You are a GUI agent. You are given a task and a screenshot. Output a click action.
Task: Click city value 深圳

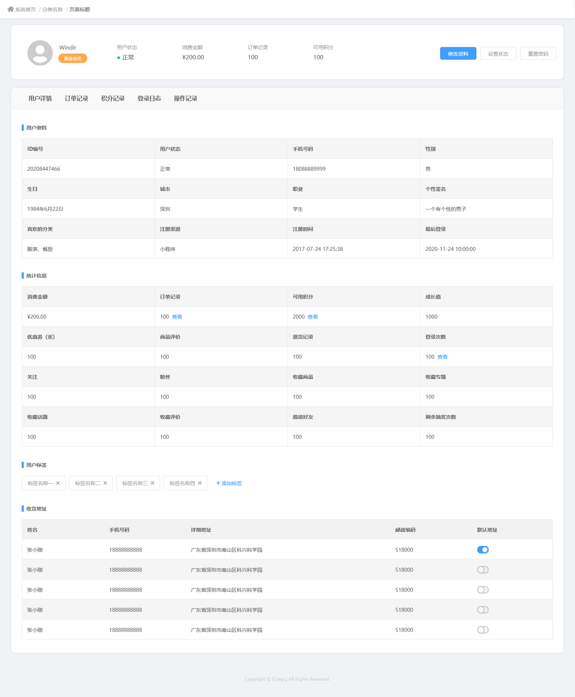(165, 209)
